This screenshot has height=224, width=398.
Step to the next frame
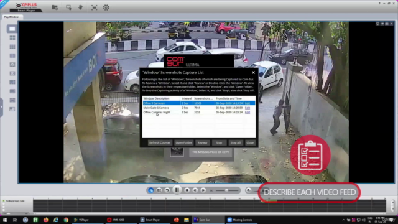tap(203, 190)
